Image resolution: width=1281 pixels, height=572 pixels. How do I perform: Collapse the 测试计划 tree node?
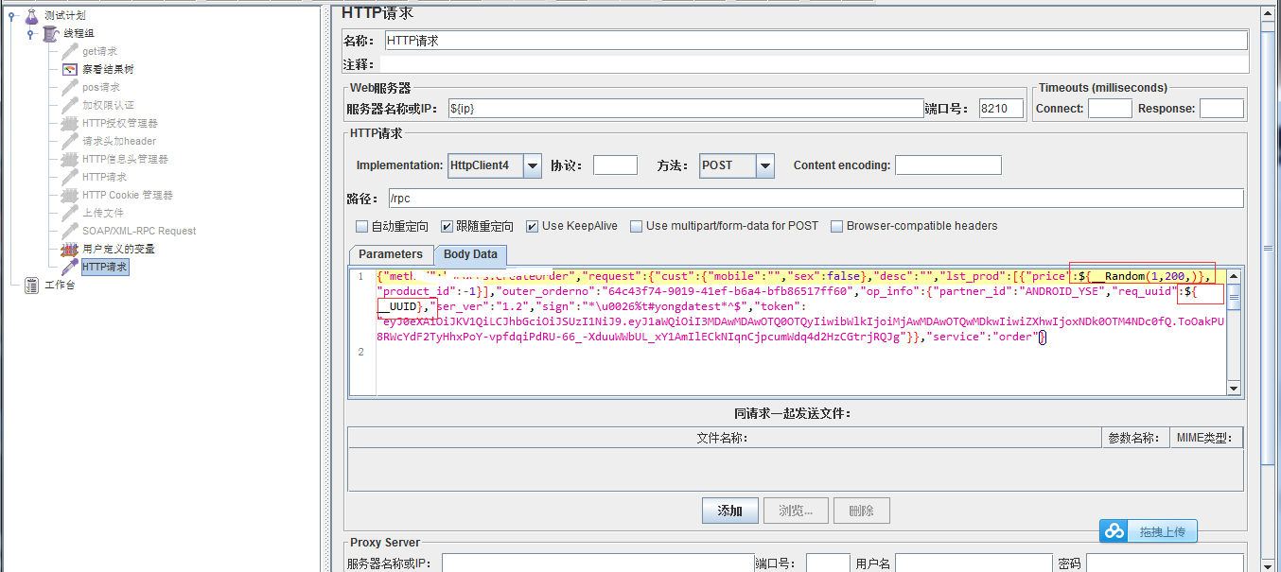[x=11, y=15]
